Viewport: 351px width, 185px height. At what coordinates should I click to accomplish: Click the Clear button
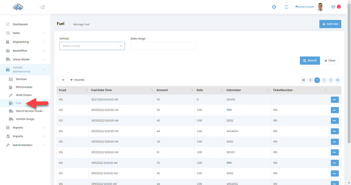(x=330, y=60)
